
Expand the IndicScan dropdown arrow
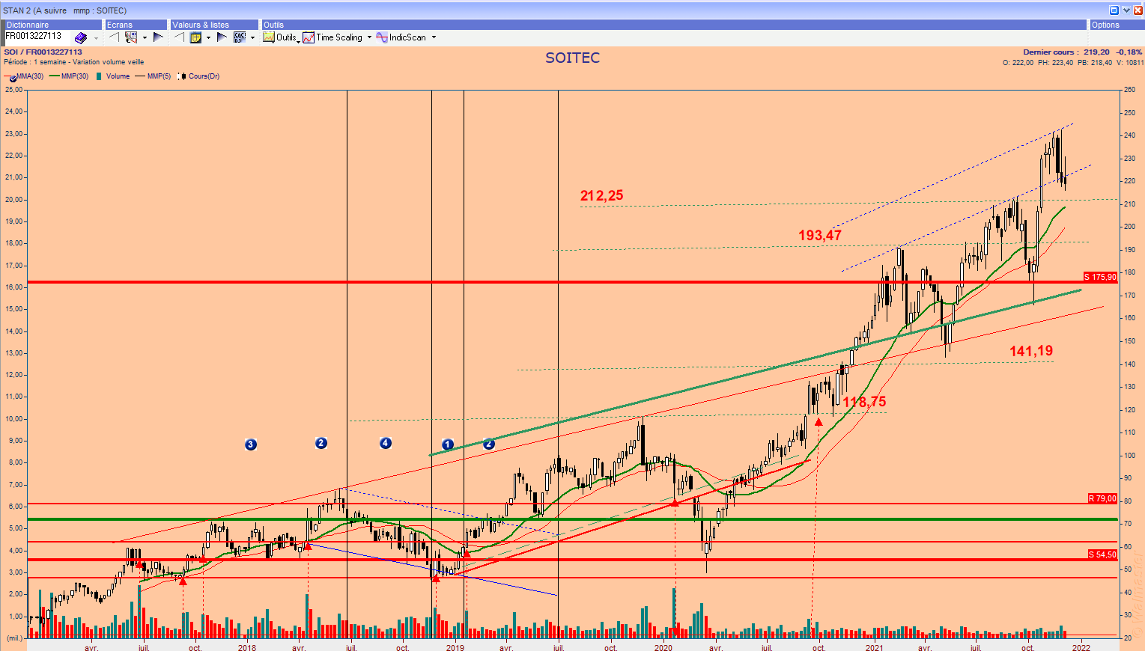(434, 37)
